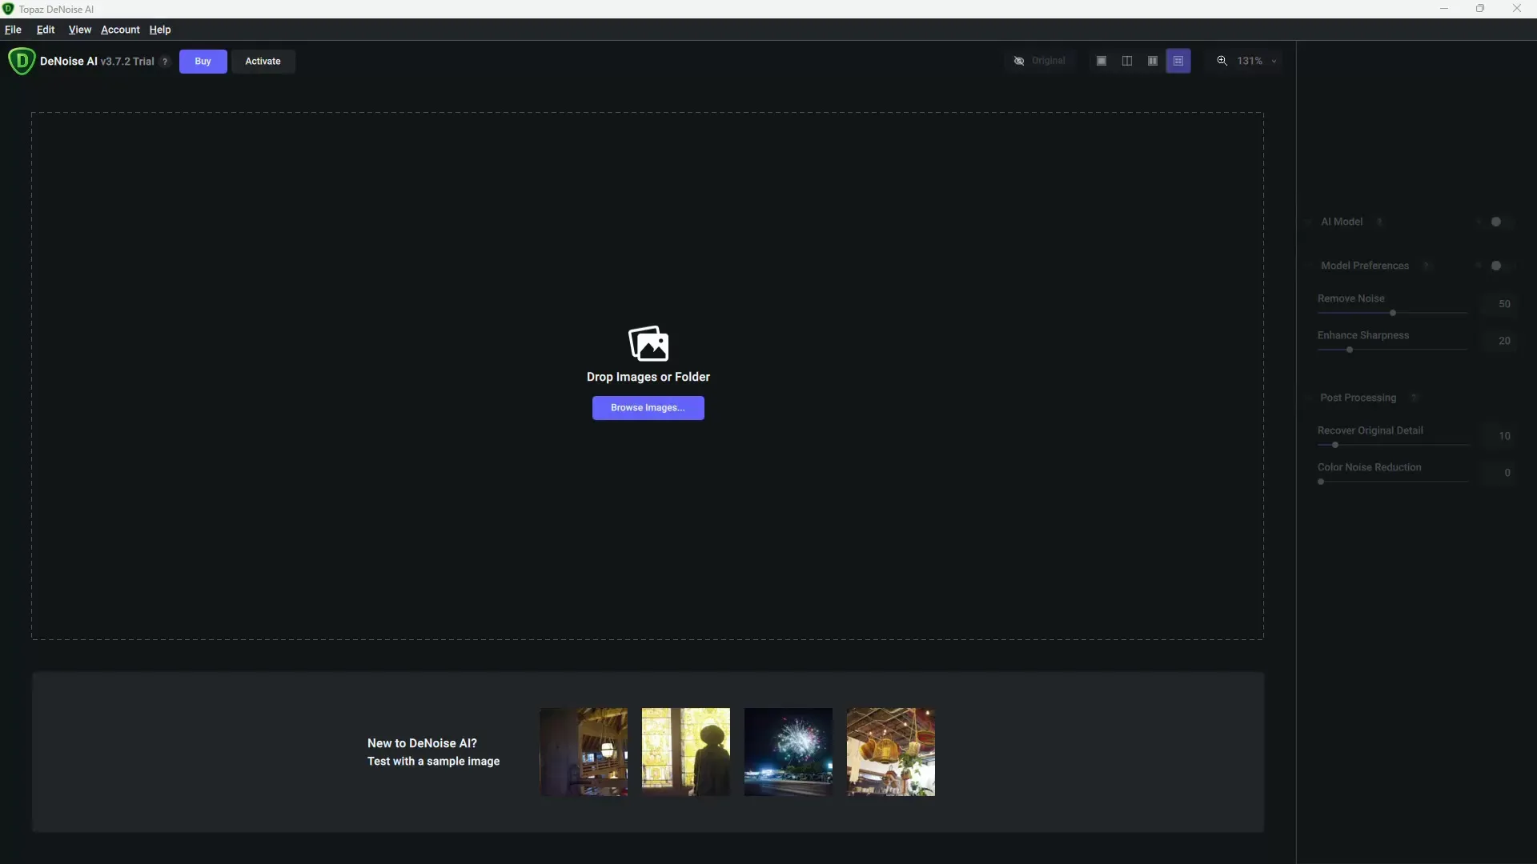Select the side-by-side view layout icon
The height and width of the screenshot is (864, 1537).
[x=1153, y=61]
